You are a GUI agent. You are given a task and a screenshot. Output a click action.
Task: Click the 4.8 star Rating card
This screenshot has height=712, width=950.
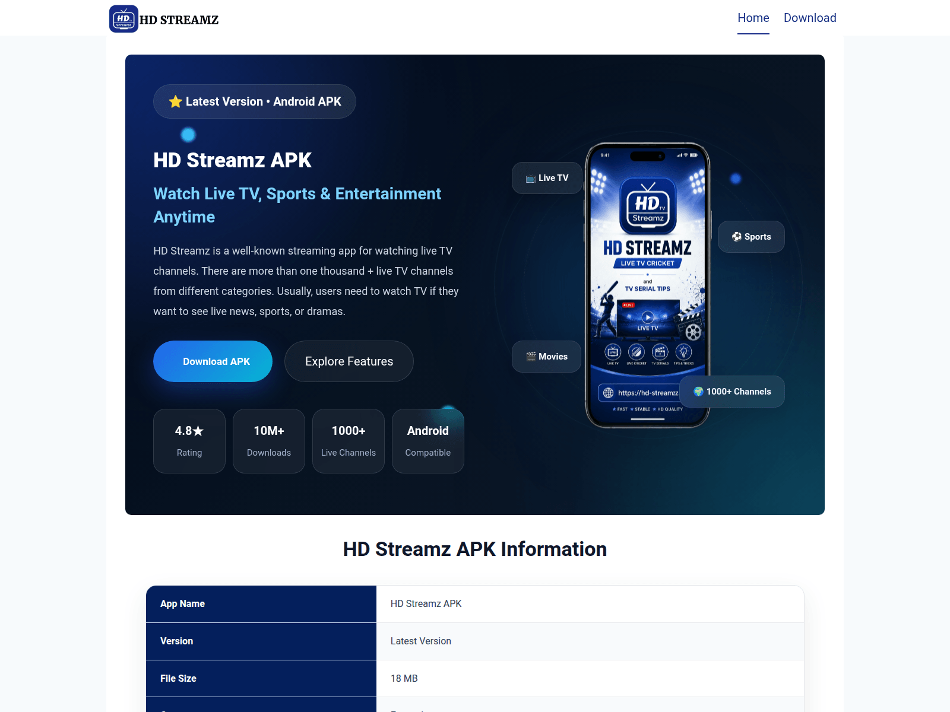coord(189,441)
